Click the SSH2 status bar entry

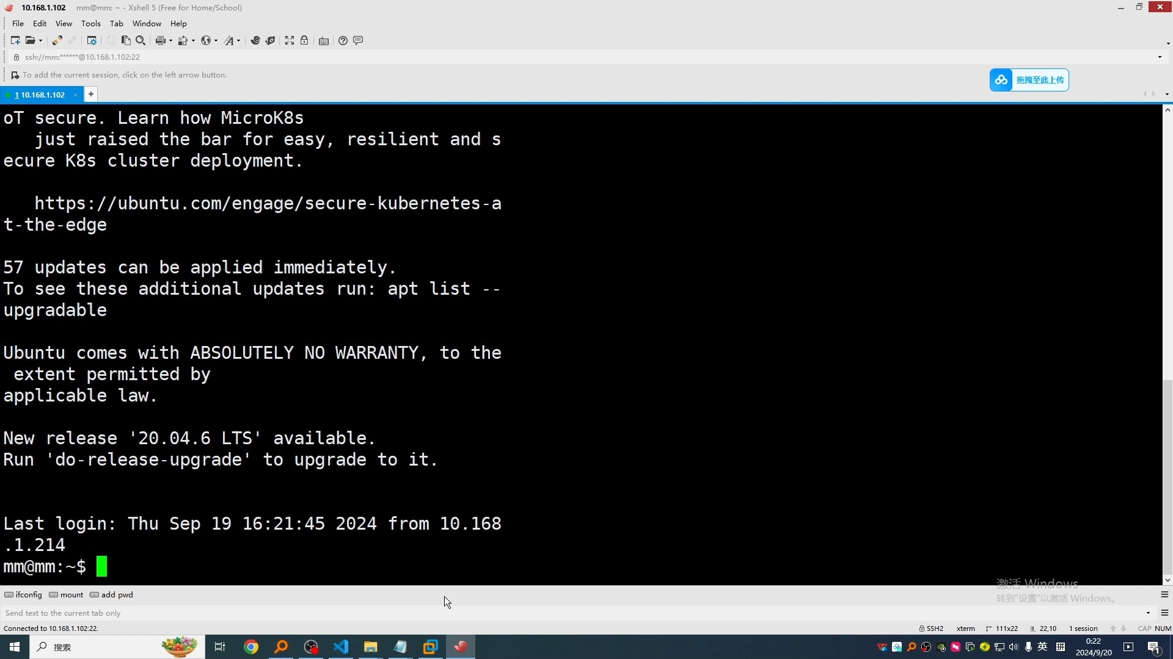click(x=931, y=628)
